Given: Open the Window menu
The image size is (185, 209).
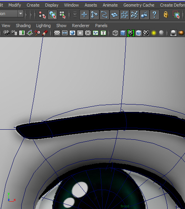Looking at the screenshot, I should click(71, 5).
